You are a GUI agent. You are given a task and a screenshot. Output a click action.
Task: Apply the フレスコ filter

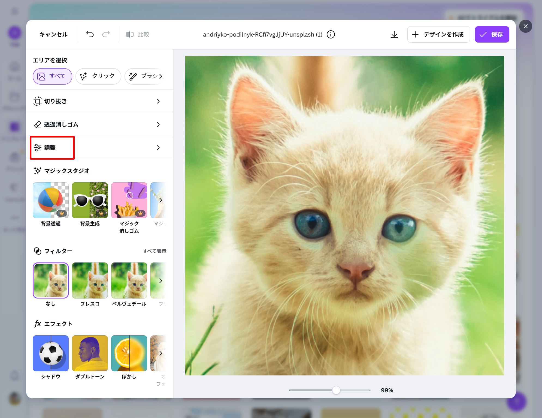tap(90, 280)
